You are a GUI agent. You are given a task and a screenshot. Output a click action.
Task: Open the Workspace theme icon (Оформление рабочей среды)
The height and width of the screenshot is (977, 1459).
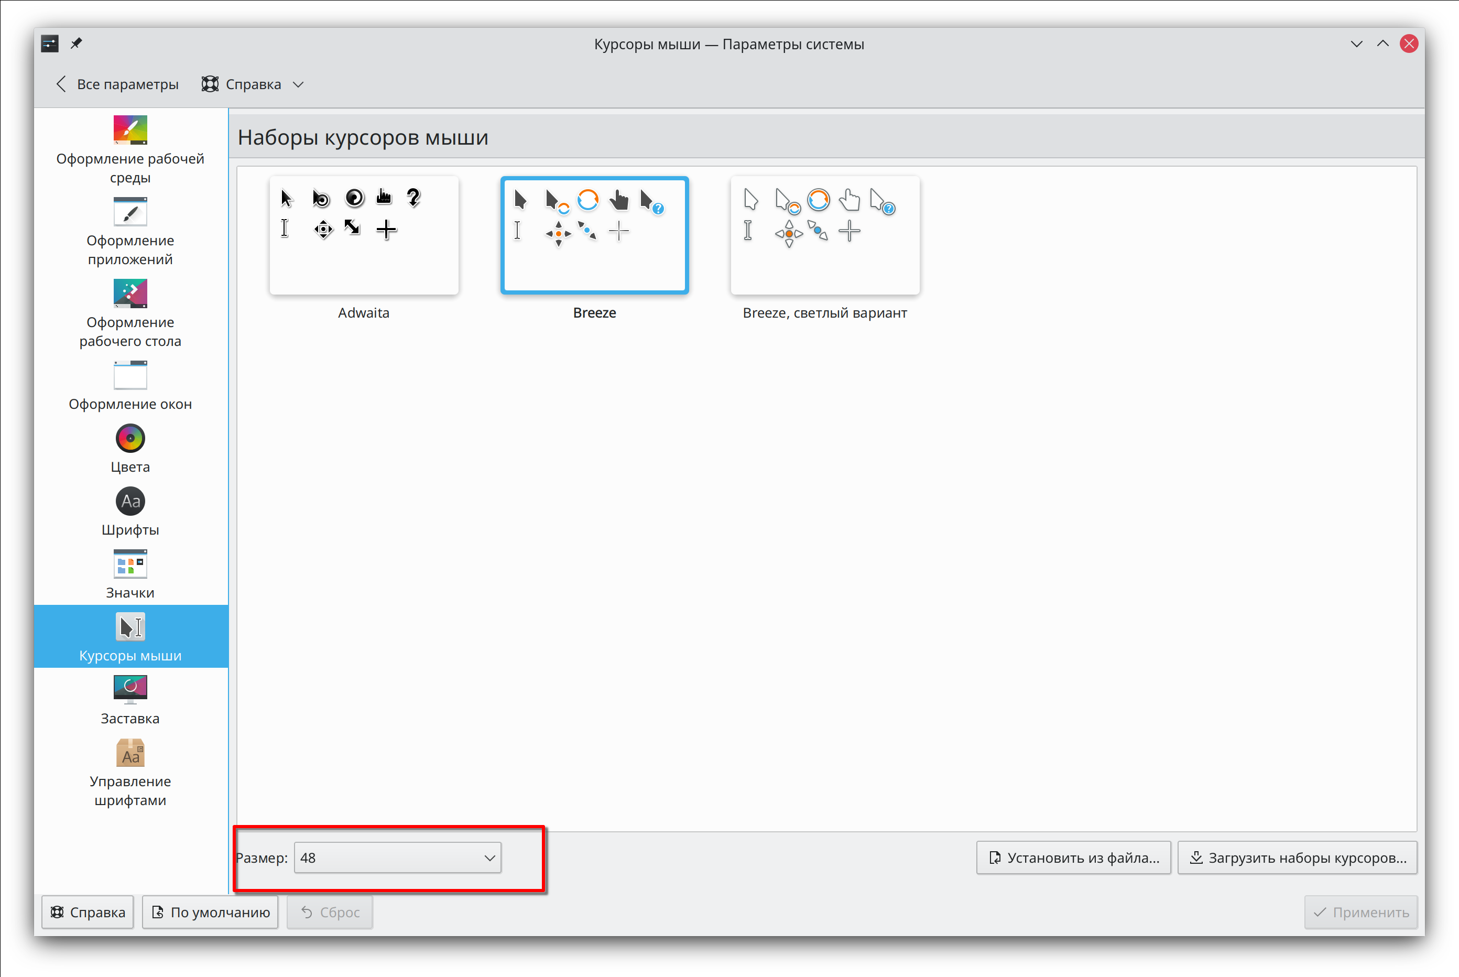130,129
